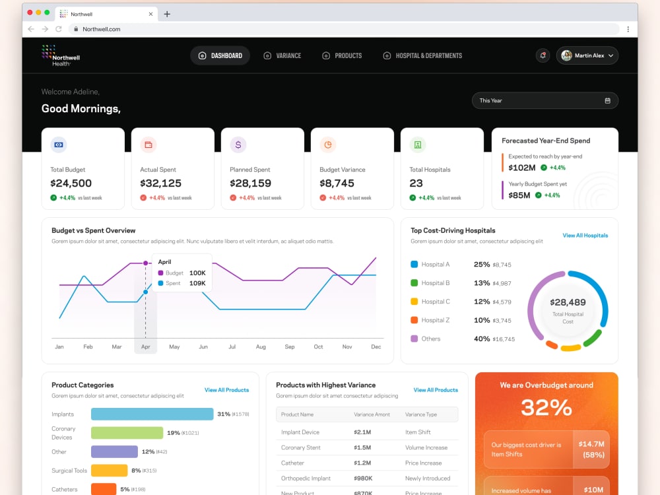This screenshot has height=495, width=660.
Task: Click the Variance Amont column header
Action: pyautogui.click(x=372, y=414)
